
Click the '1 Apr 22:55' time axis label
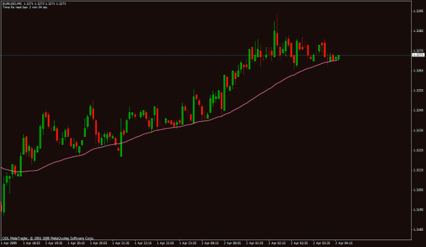tap(166, 243)
